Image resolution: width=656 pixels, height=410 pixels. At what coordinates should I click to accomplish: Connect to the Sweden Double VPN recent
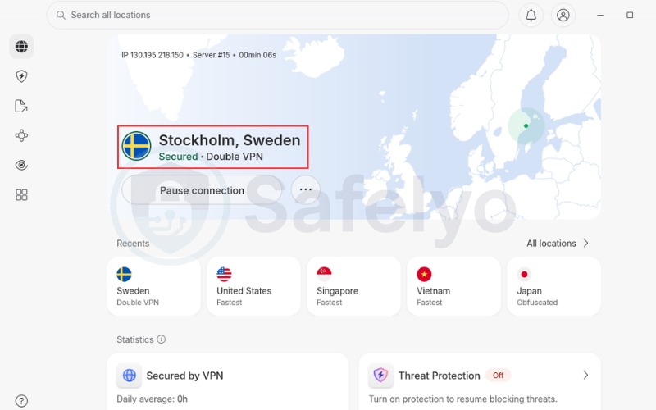tap(153, 286)
